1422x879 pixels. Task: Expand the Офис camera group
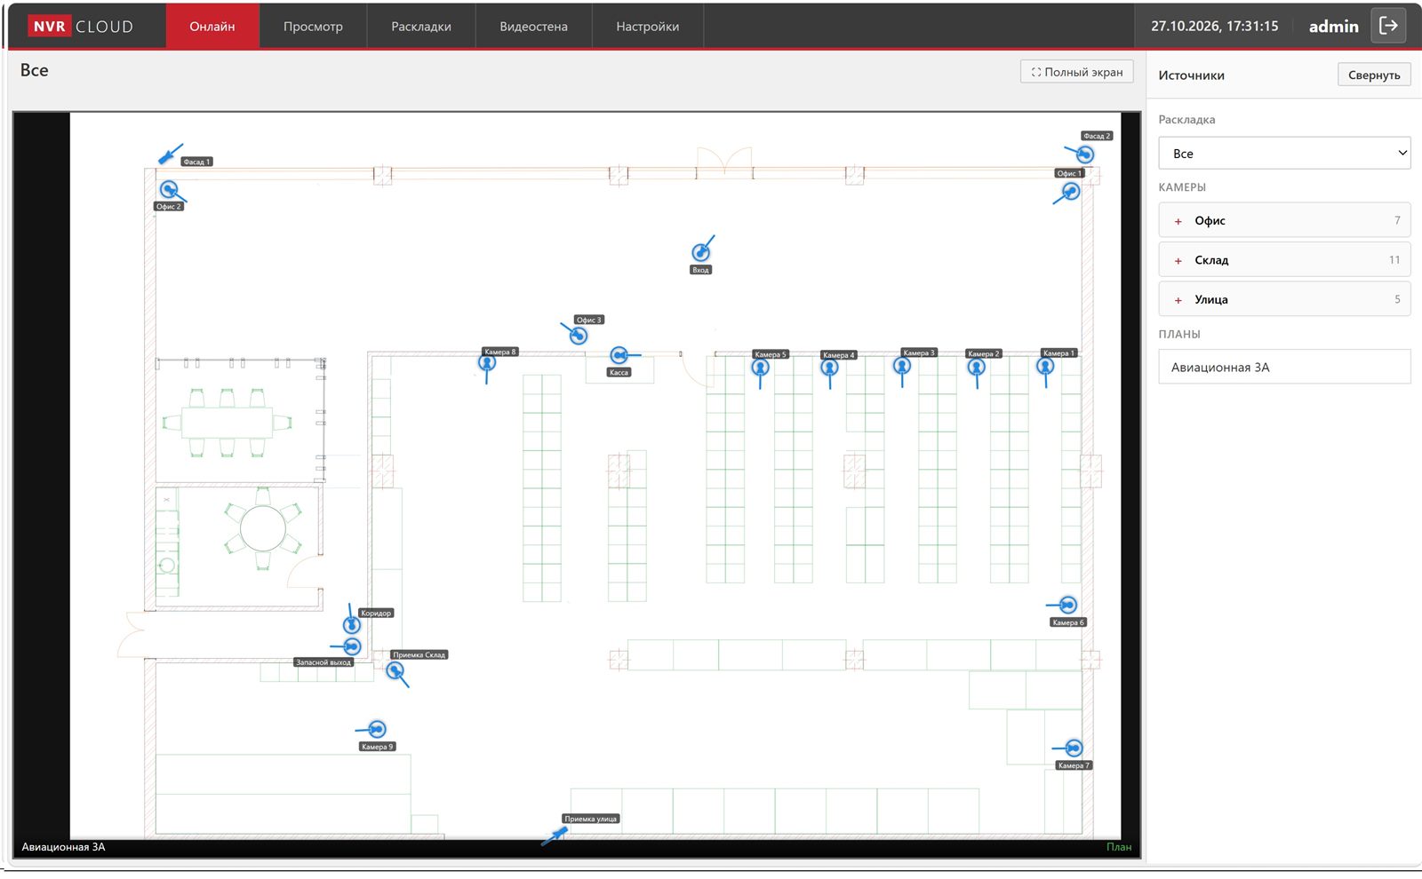(x=1284, y=220)
